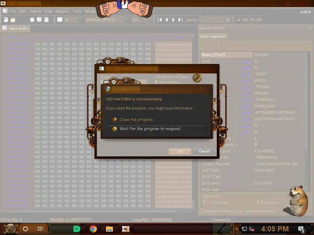Click the muted volume tray icon
The width and height of the screenshot is (314, 235).
click(x=252, y=229)
